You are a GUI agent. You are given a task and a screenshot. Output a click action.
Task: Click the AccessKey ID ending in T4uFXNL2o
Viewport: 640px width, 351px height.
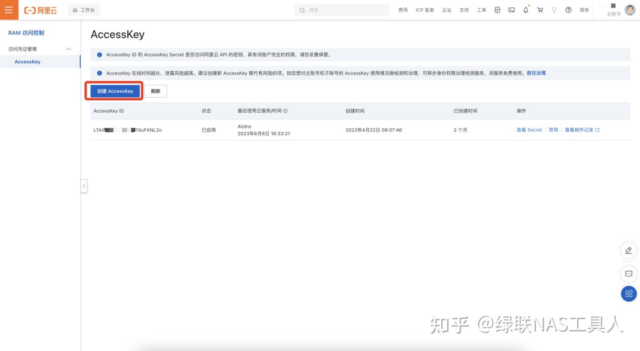click(128, 130)
